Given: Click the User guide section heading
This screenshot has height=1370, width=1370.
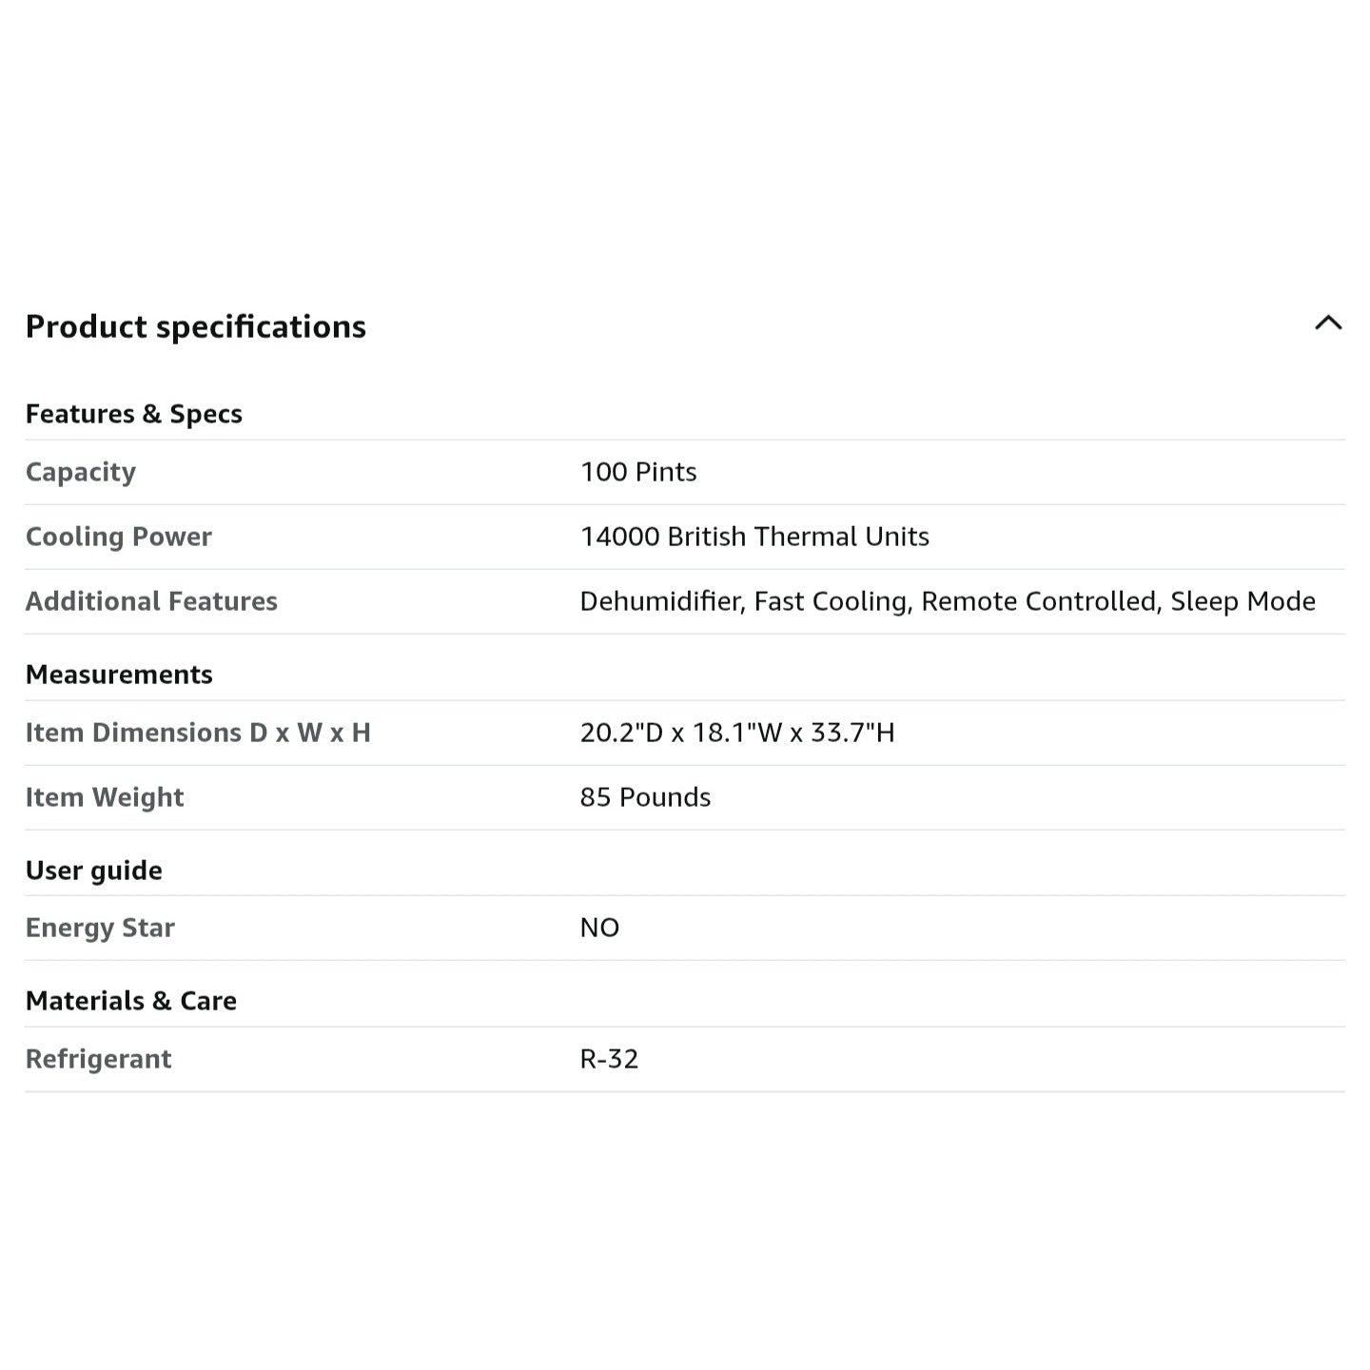Looking at the screenshot, I should pos(94,871).
